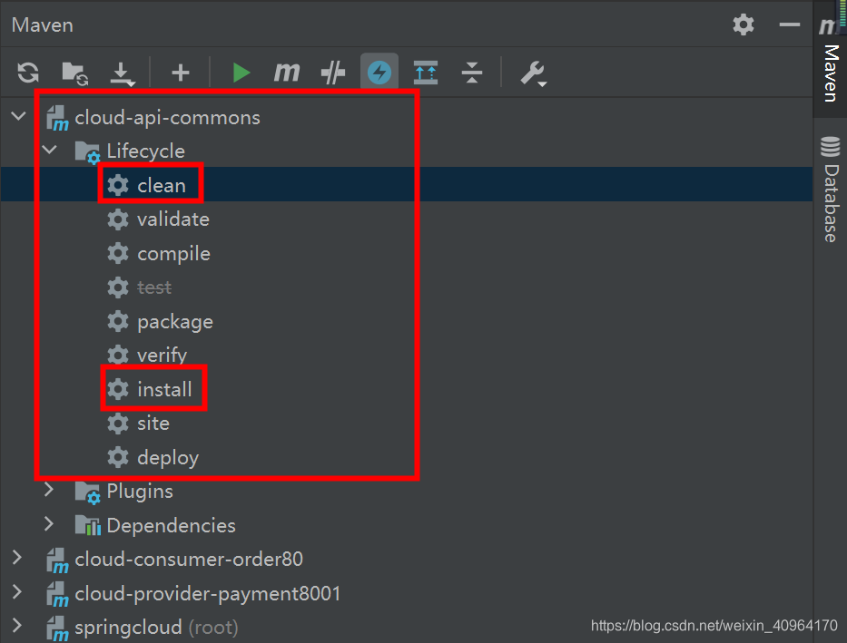Run Maven build with green play icon

241,73
